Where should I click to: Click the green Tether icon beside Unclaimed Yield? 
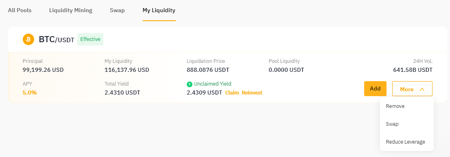pyautogui.click(x=190, y=84)
